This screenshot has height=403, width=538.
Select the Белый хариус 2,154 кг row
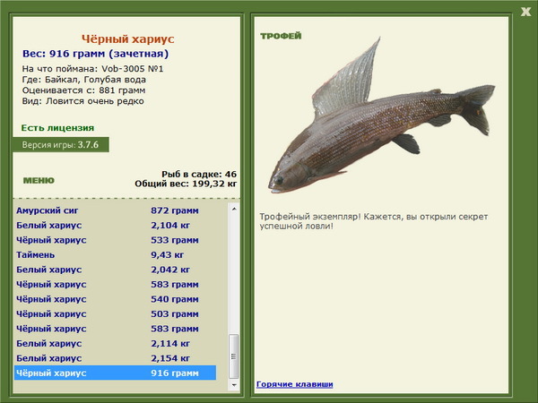116,357
